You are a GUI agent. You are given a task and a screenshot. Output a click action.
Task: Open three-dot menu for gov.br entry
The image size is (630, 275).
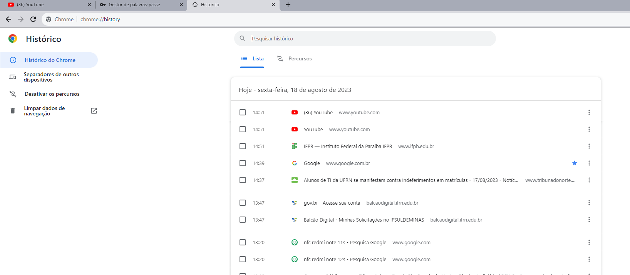[589, 203]
